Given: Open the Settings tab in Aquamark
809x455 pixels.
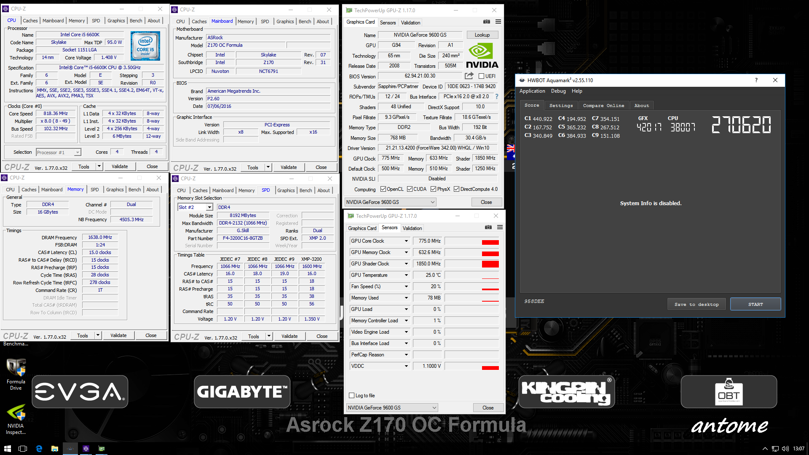Looking at the screenshot, I should [561, 105].
